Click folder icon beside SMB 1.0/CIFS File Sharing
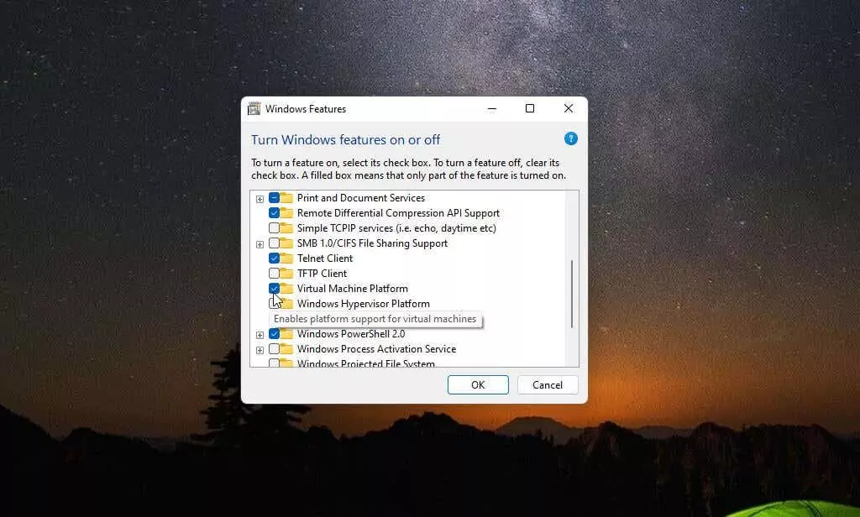The height and width of the screenshot is (517, 860). tap(286, 243)
